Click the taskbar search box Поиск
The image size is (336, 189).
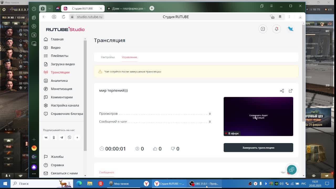click(x=42, y=183)
